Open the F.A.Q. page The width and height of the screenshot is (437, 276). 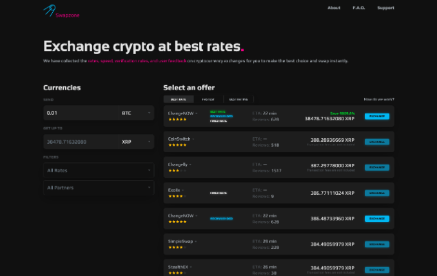click(358, 8)
